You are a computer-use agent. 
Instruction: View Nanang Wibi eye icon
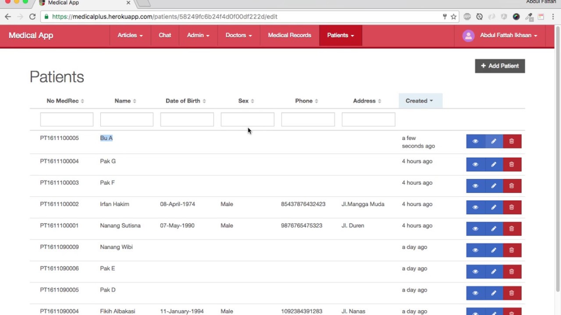pos(476,250)
